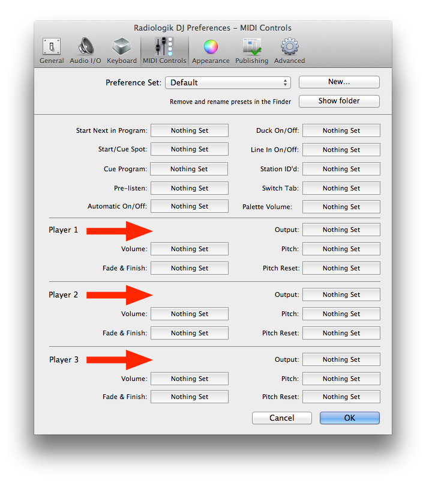Assign MIDI control for Pre-listen
Image resolution: width=426 pixels, height=482 pixels.
190,188
